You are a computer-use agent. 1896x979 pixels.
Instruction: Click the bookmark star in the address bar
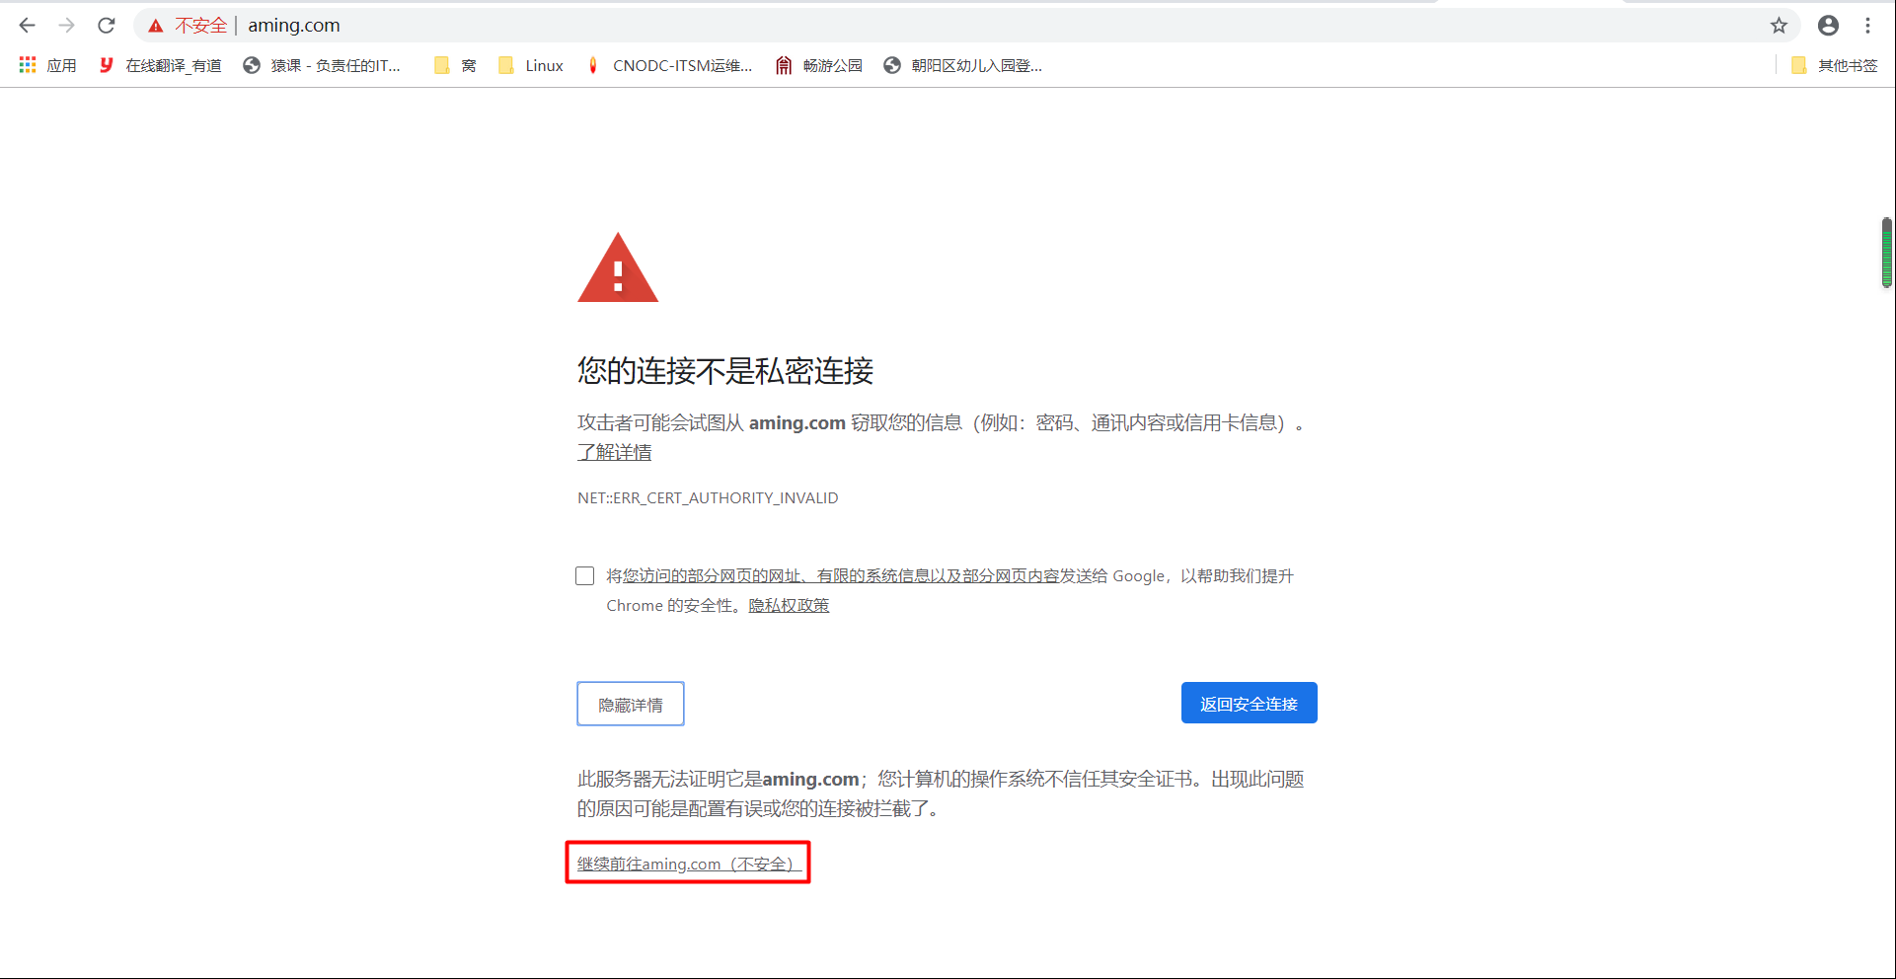pos(1780,26)
